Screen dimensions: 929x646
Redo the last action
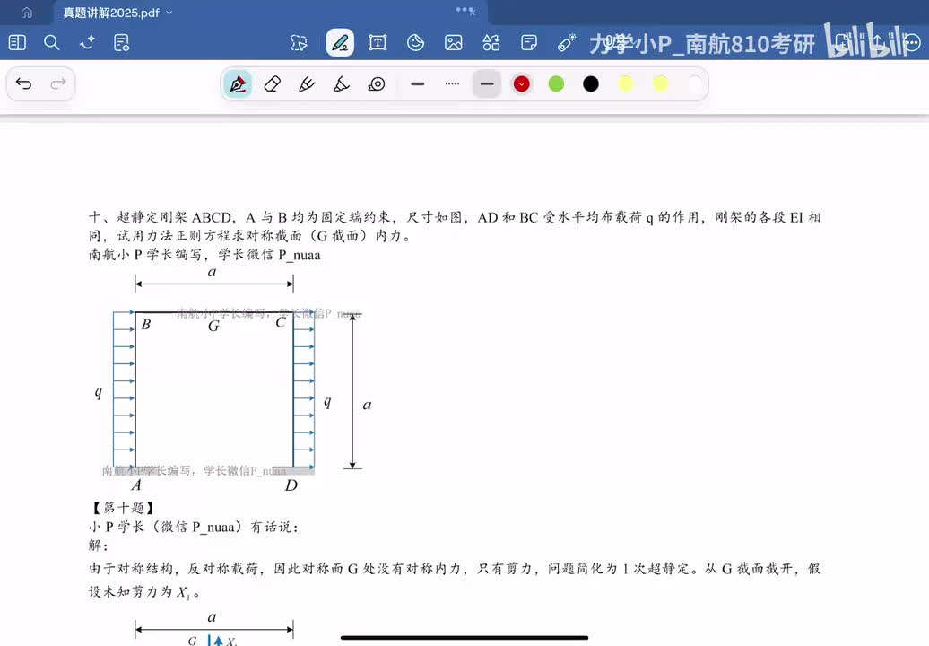[58, 83]
